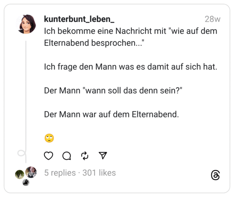View the 5 replies
This screenshot has height=197, width=234.
click(x=60, y=173)
